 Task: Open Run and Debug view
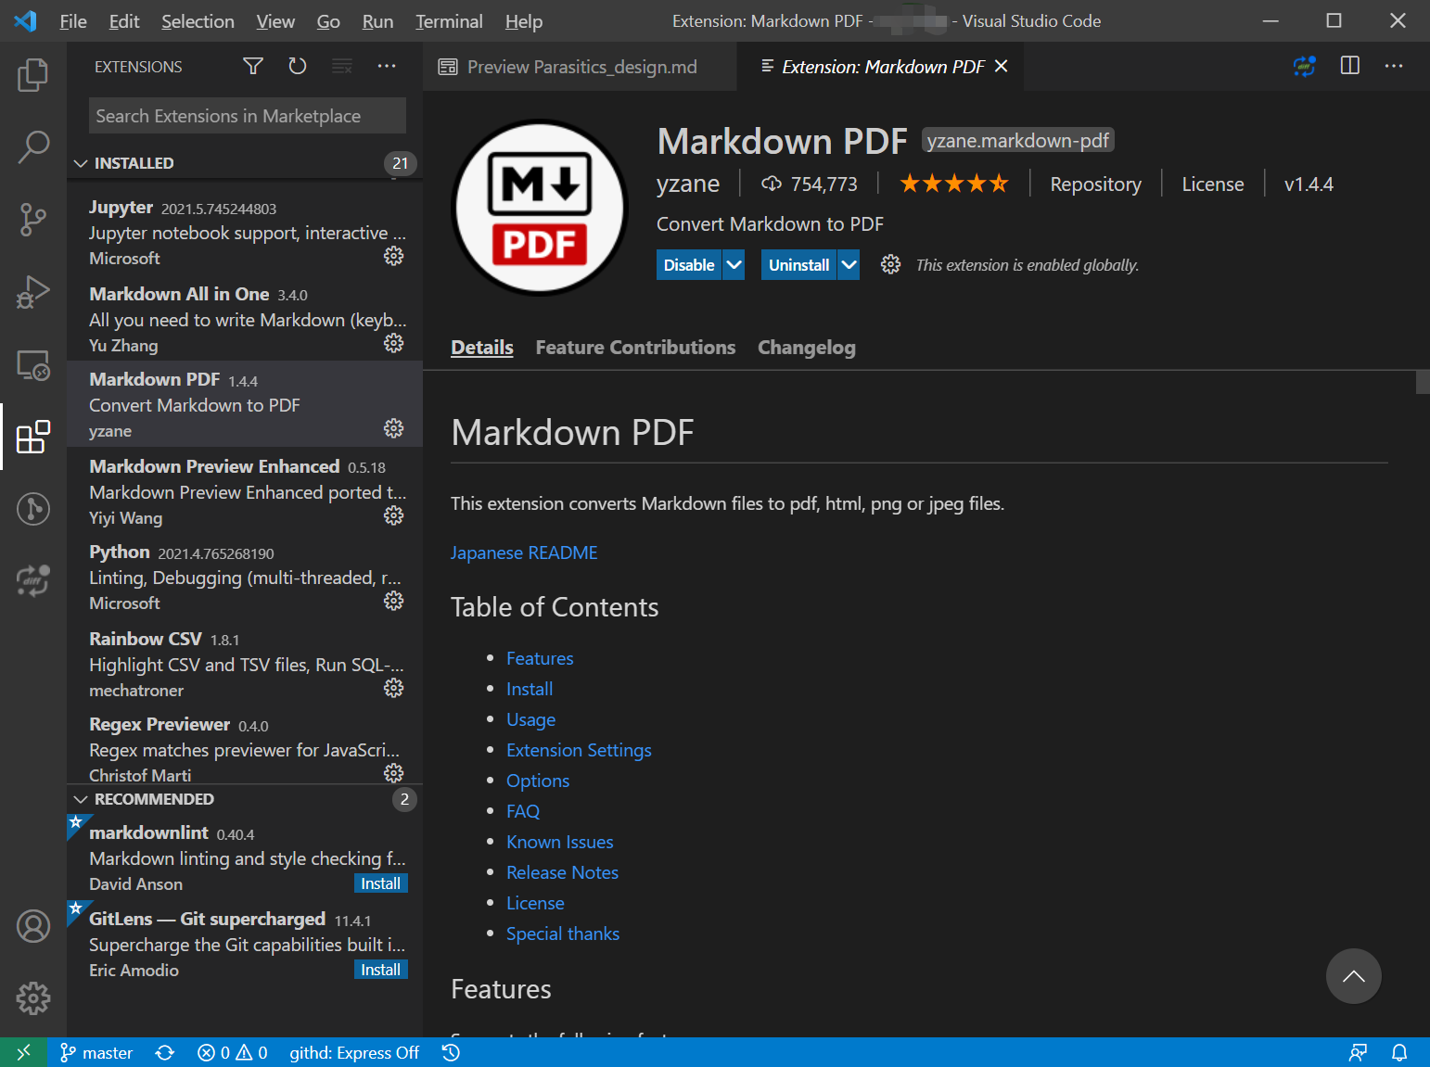coord(33,291)
